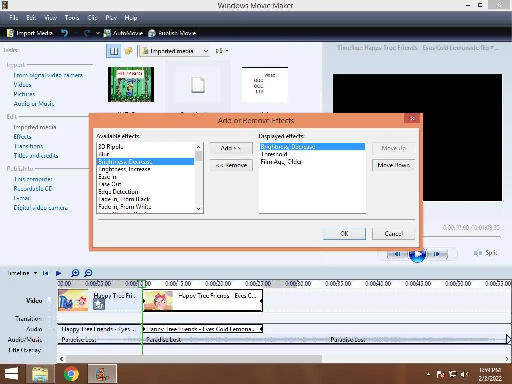Click Available effects scroll up arrow
The image size is (512, 384).
click(x=198, y=147)
